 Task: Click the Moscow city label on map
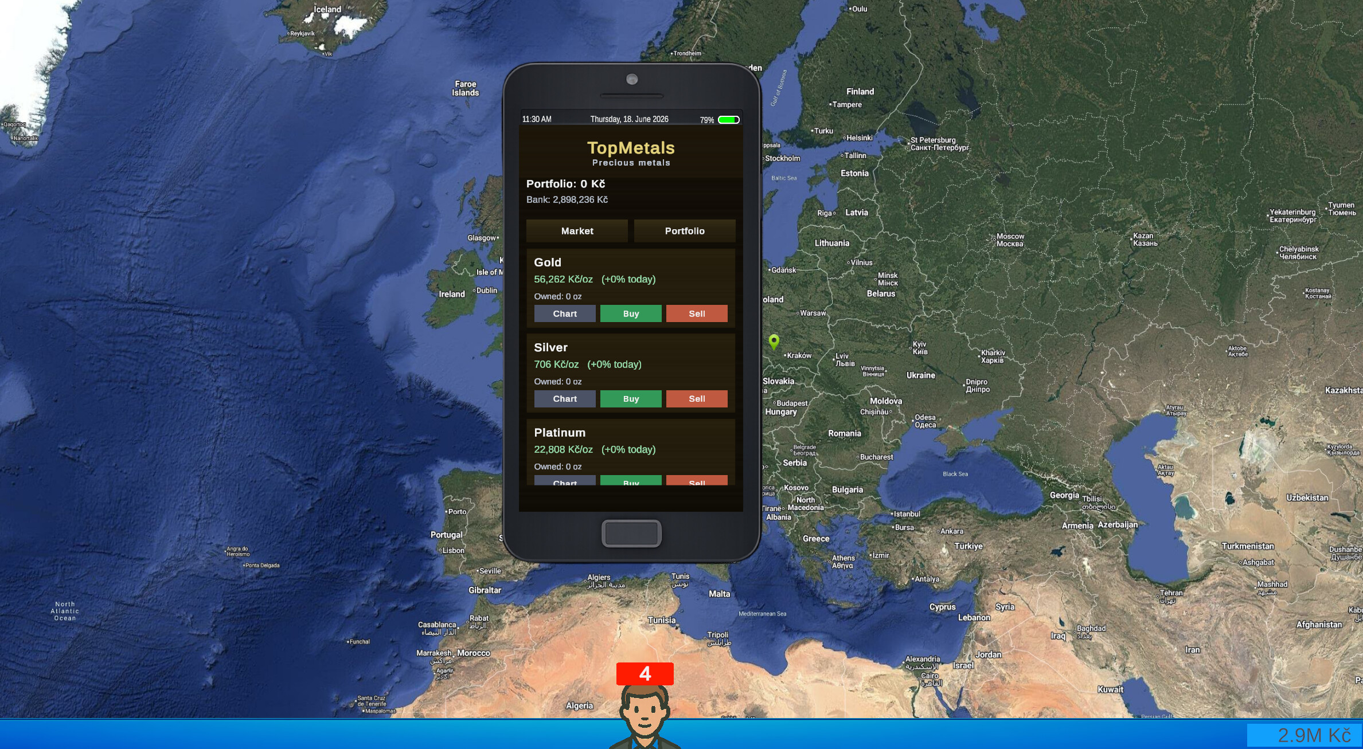[x=1010, y=240]
